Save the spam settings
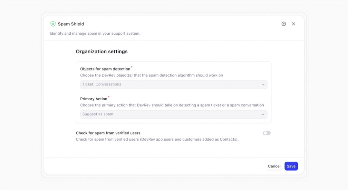 (x=291, y=166)
